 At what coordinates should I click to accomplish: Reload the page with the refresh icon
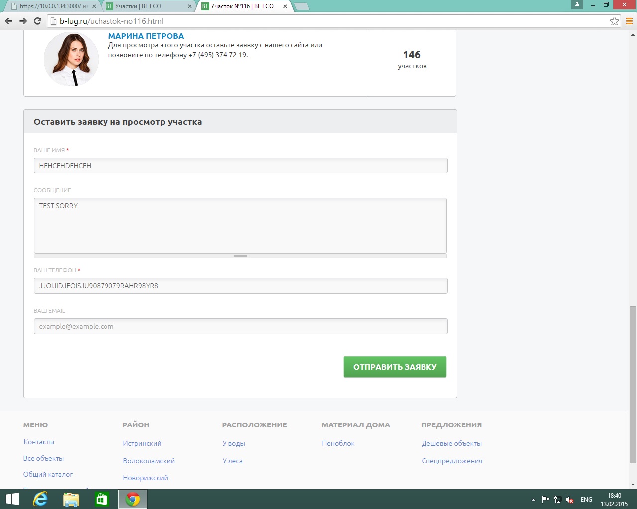tap(37, 21)
